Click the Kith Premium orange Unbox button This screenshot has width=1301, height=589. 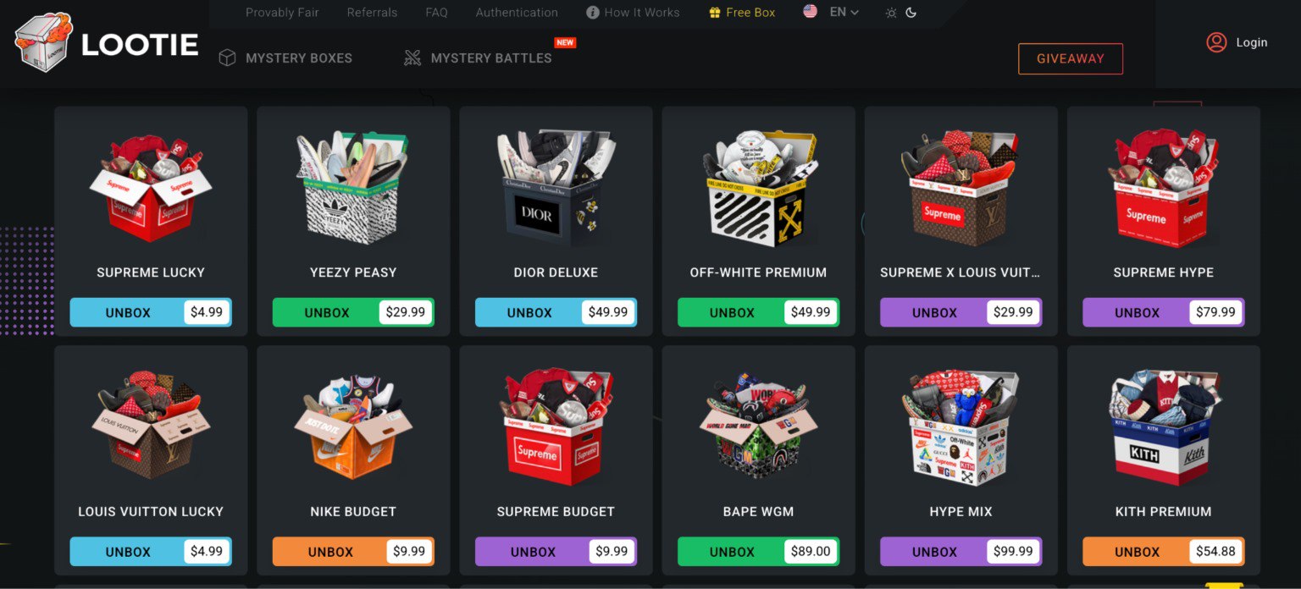(x=1163, y=552)
